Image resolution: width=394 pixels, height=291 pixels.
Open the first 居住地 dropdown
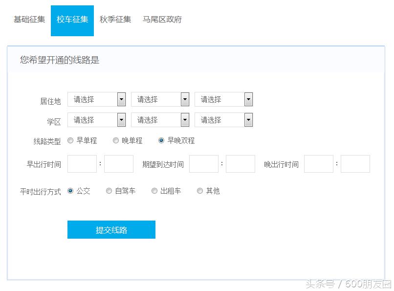(96, 99)
